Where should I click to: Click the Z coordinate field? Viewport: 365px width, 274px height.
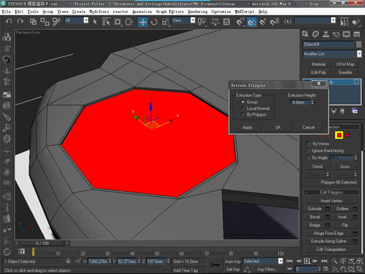156,261
